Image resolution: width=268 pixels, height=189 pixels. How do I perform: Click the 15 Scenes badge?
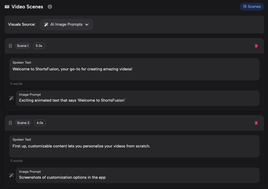[x=252, y=7]
